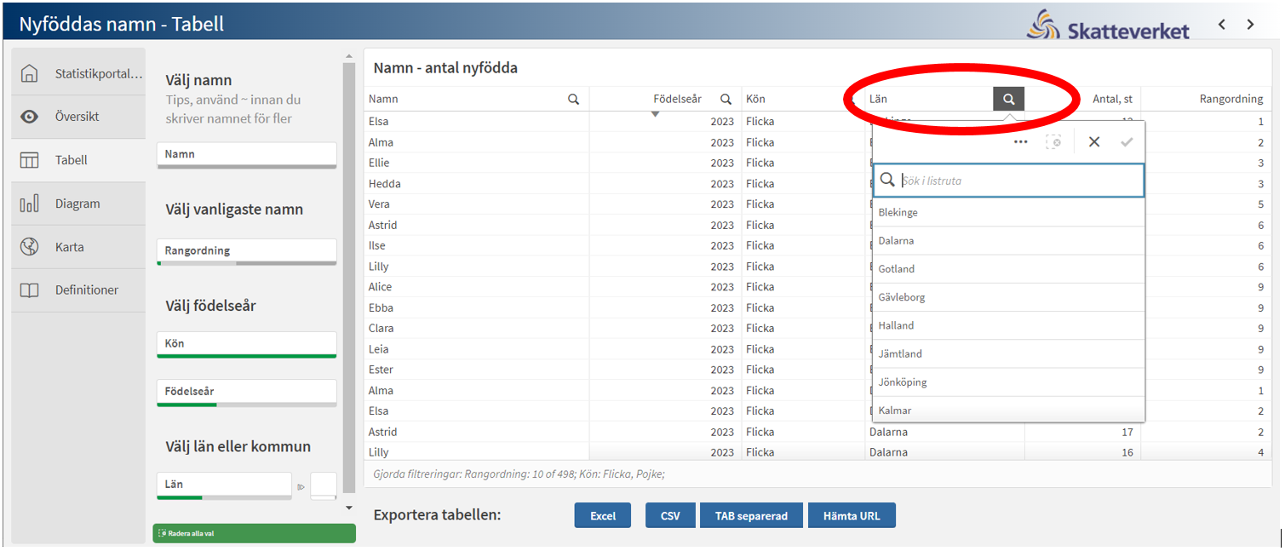Click the Sök i listruta search field
Image resolution: width=1285 pixels, height=551 pixels.
(x=1018, y=181)
